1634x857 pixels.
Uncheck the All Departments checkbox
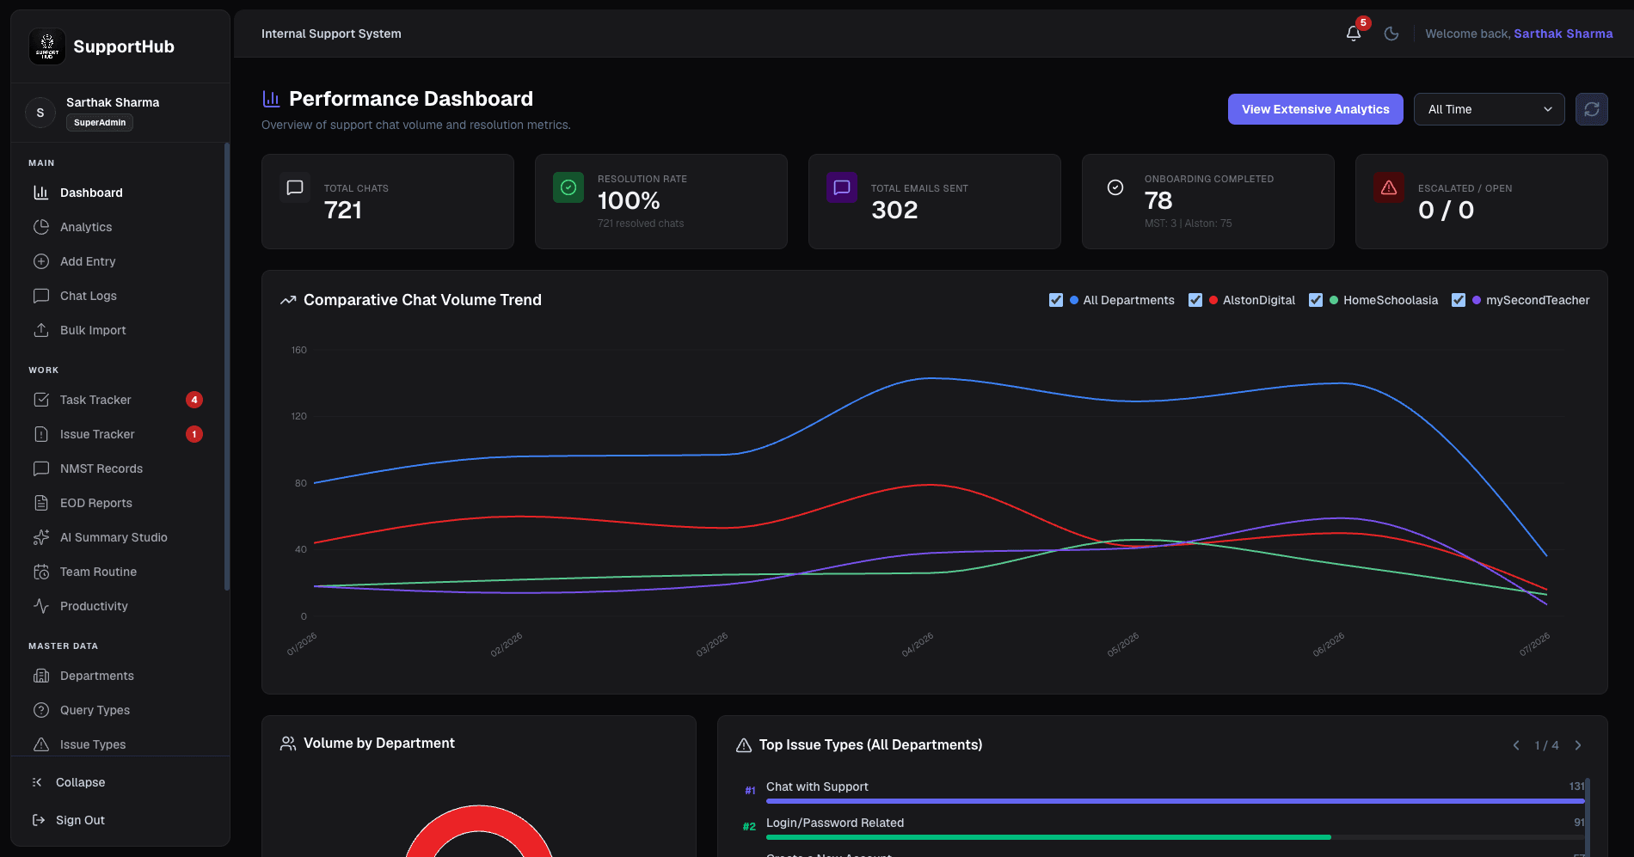(1056, 300)
